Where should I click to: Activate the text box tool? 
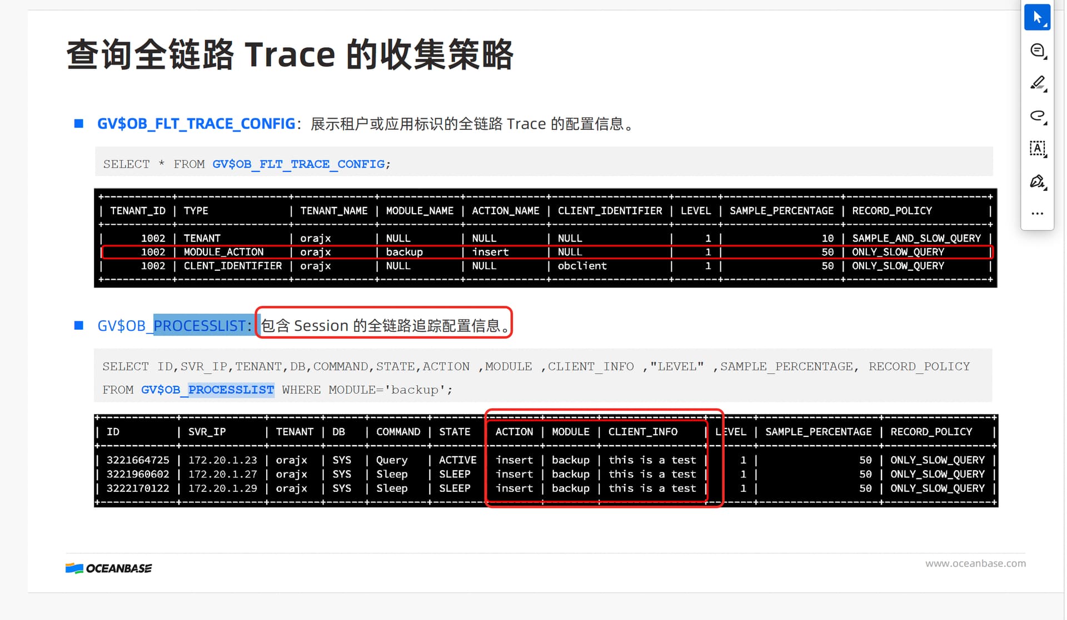(1037, 148)
